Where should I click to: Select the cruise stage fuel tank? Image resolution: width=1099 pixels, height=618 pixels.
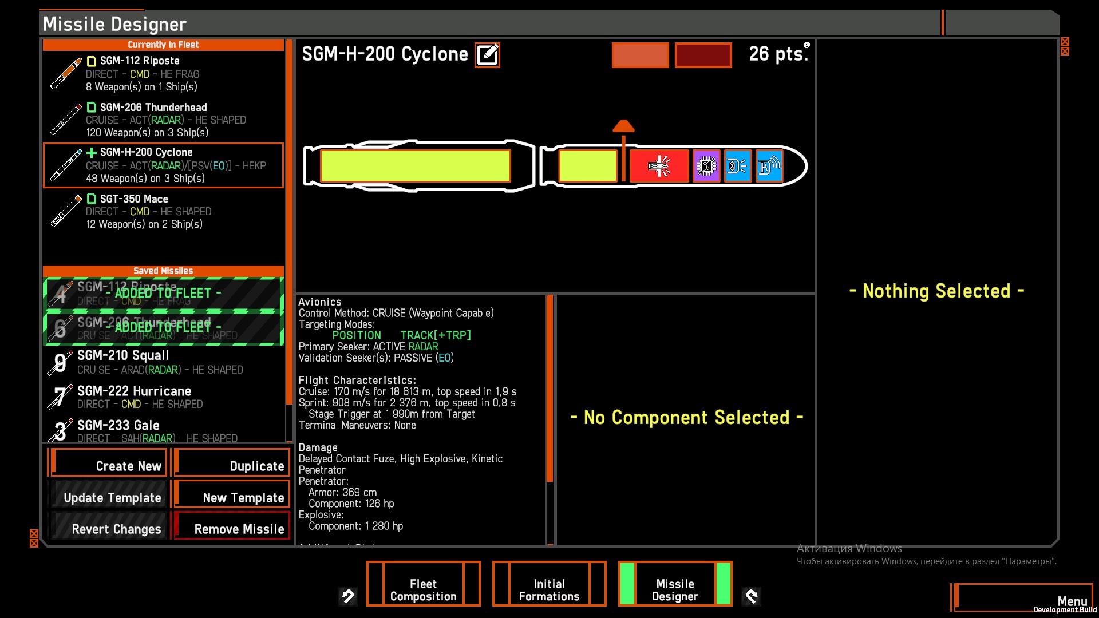(x=415, y=166)
